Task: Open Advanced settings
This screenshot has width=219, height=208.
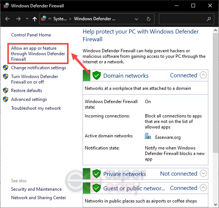Action: tap(29, 99)
